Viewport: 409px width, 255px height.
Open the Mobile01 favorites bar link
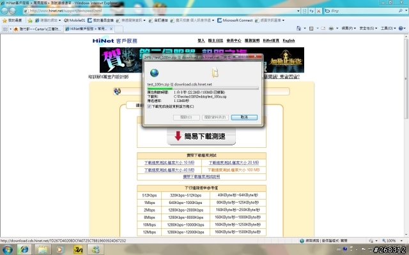(75, 20)
